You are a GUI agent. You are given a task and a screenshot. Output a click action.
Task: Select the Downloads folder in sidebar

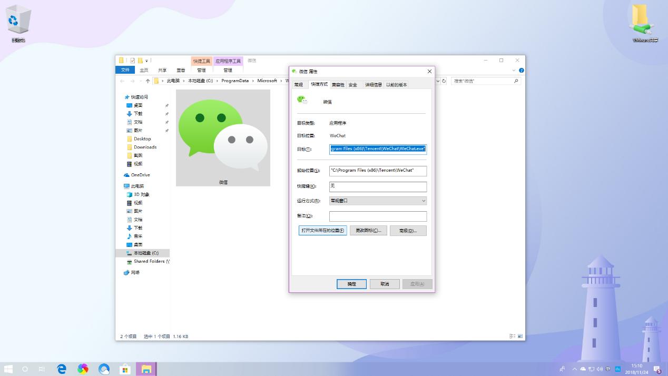(x=141, y=147)
